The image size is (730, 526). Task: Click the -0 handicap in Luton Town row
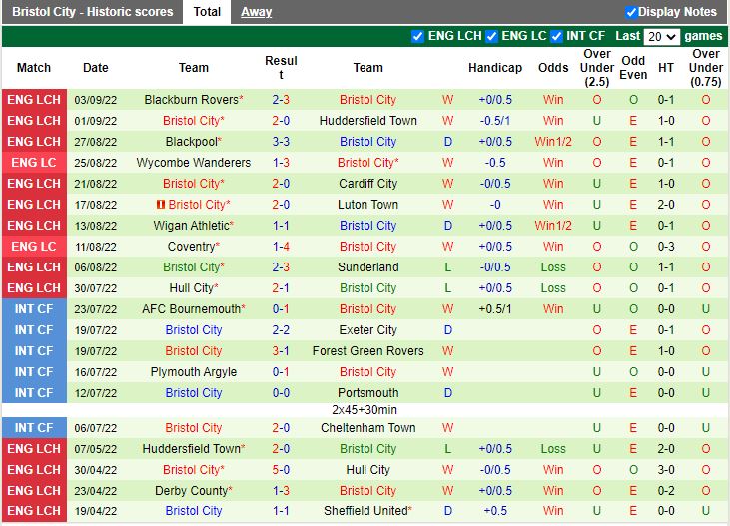click(495, 205)
